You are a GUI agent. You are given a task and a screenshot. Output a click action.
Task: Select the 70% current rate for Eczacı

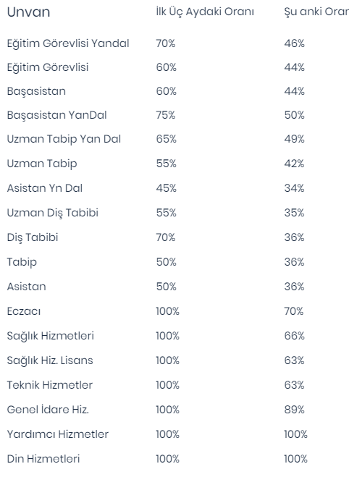coord(294,311)
